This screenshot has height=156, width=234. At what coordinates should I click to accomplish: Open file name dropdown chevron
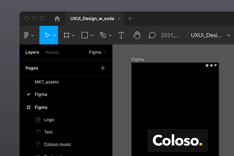228,35
